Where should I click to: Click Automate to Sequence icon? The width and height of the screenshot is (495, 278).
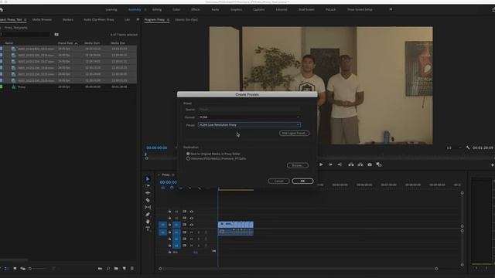click(x=100, y=269)
